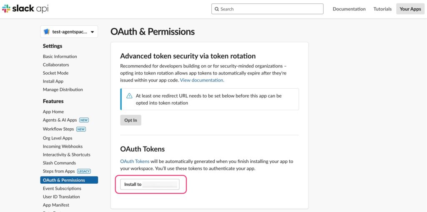Open Documentation from top navigation
Image resolution: width=427 pixels, height=212 pixels.
click(x=349, y=9)
